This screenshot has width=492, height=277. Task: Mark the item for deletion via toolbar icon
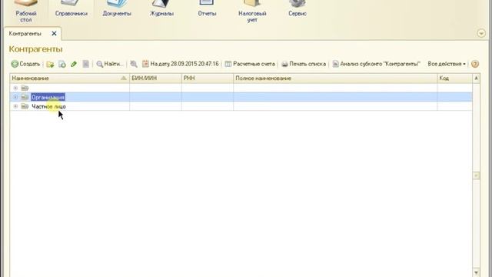(85, 64)
